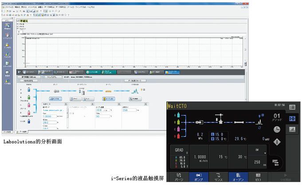Tap the list menu icon on touchscreen
Viewport: 302px width, 185px height.
292,107
